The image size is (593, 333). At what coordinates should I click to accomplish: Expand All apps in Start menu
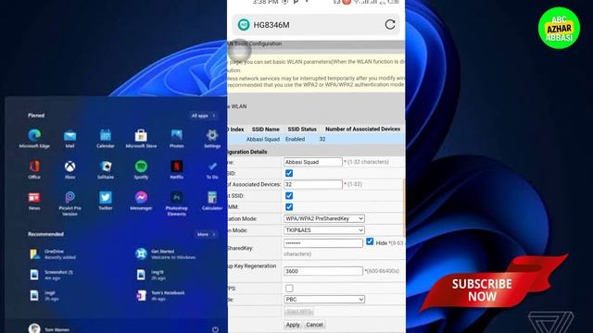coord(203,116)
